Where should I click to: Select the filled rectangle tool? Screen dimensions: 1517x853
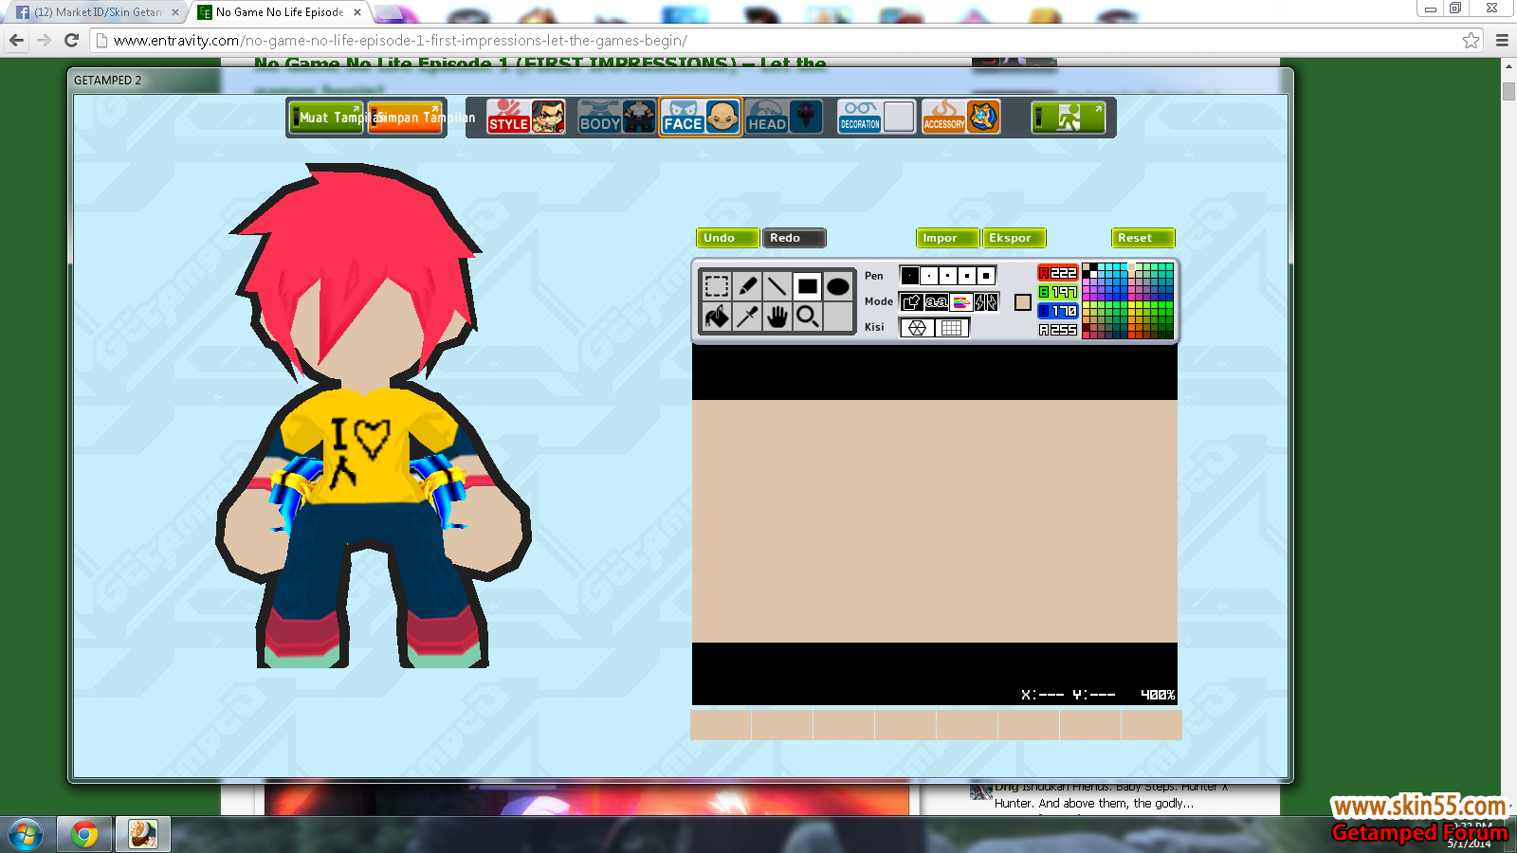808,286
